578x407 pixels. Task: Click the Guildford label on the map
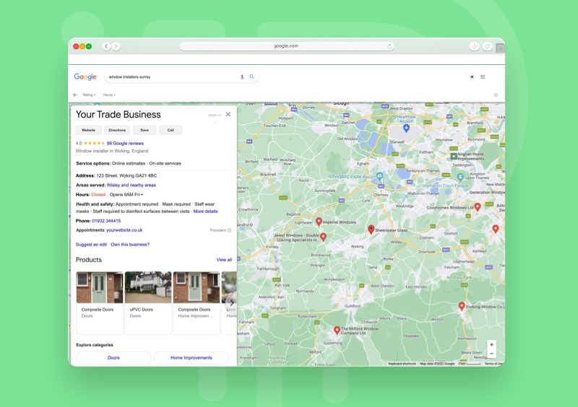[x=353, y=306]
